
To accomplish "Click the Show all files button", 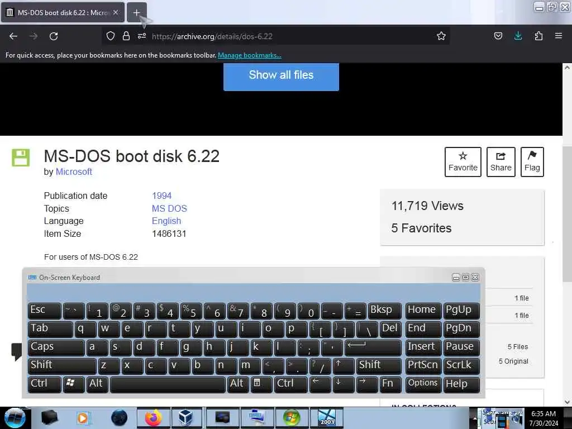I will [281, 76].
